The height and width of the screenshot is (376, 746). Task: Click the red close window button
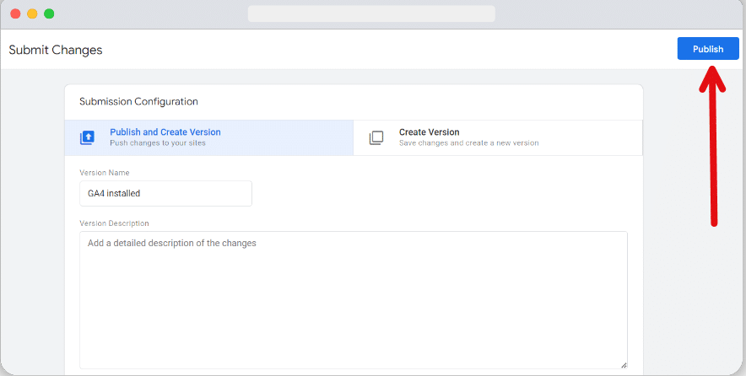(15, 13)
